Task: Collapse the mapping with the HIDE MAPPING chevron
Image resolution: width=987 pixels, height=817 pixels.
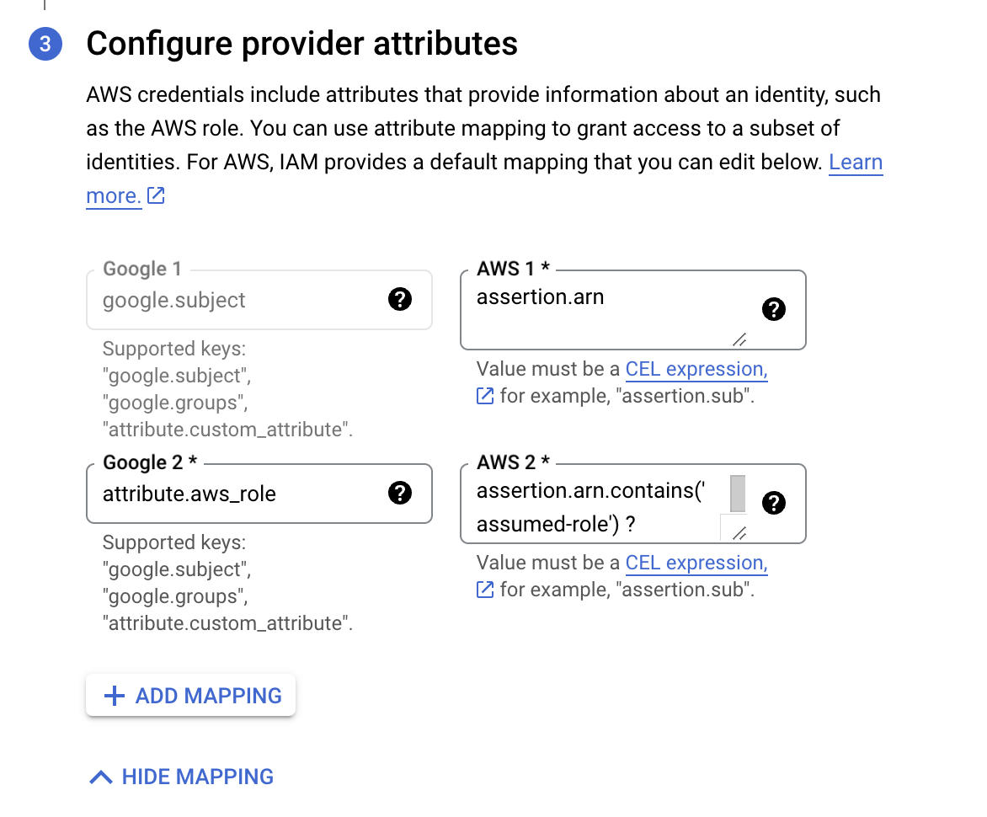Action: 101,777
